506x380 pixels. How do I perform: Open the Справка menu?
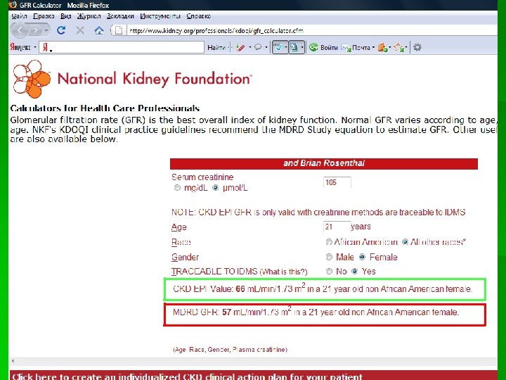click(198, 15)
